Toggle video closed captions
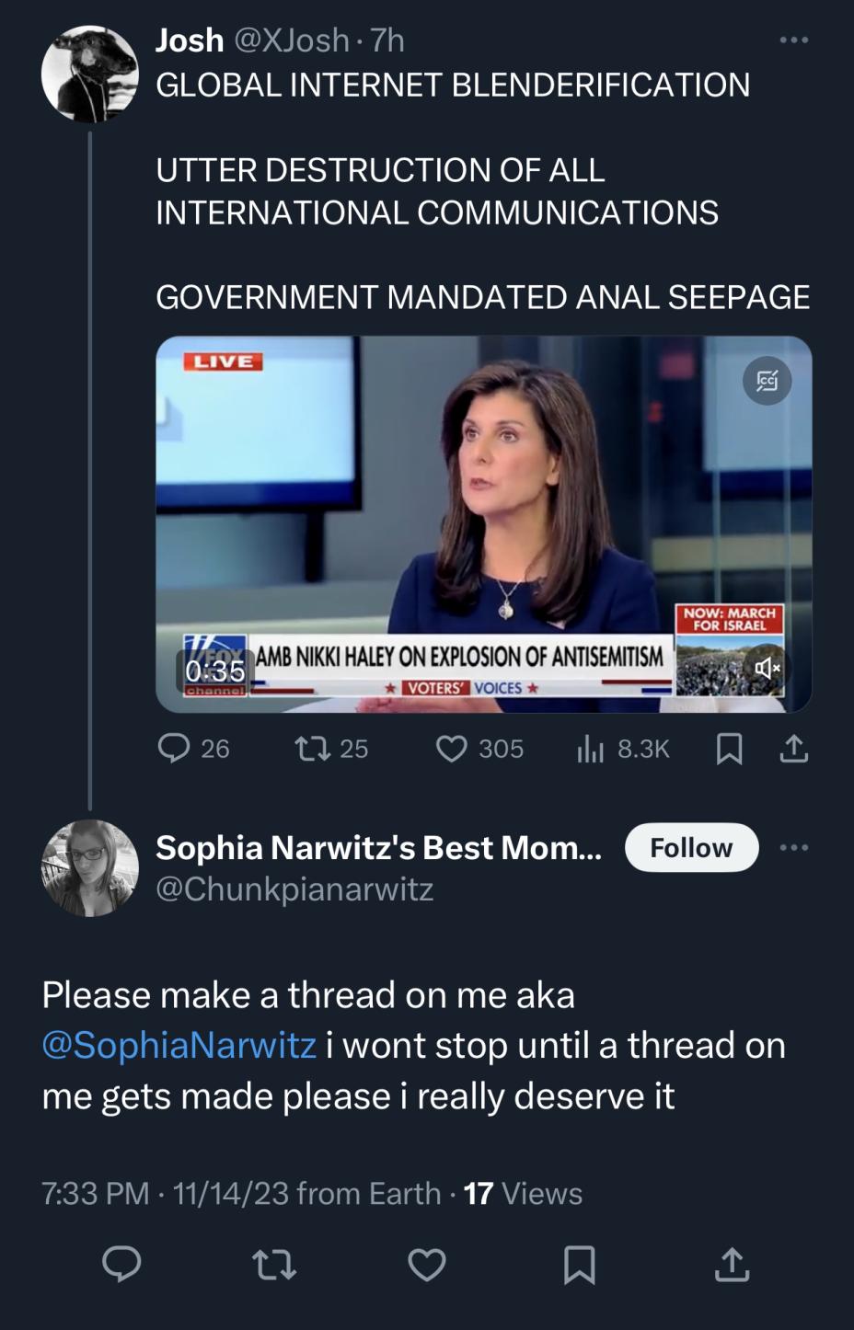This screenshot has height=1330, width=854. pyautogui.click(x=767, y=380)
